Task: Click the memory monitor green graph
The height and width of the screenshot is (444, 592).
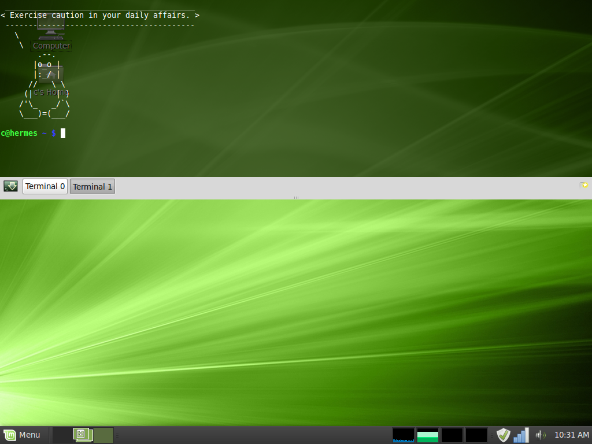Action: pos(428,435)
